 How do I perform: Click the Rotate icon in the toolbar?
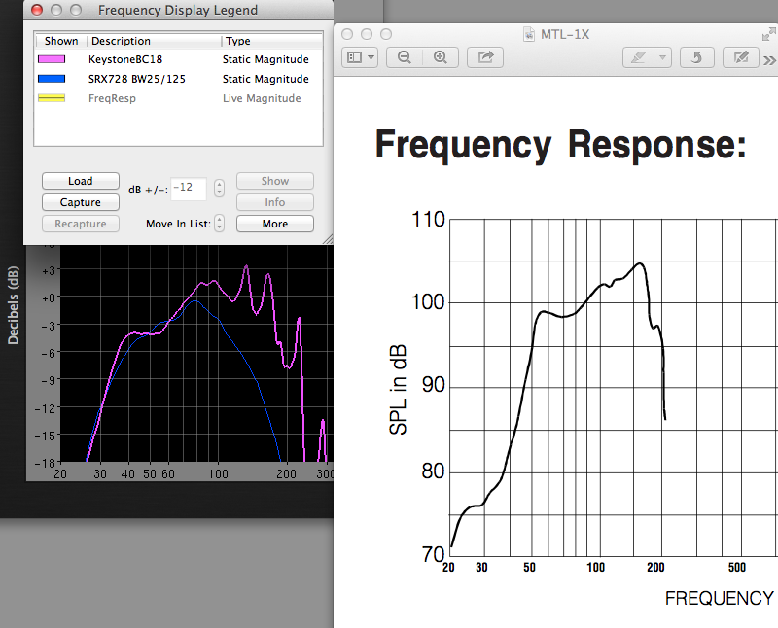tap(696, 57)
